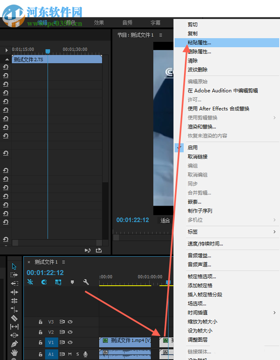The image size is (280, 360).
Task: Choose 波纹删除 from context menu
Action: click(x=227, y=69)
